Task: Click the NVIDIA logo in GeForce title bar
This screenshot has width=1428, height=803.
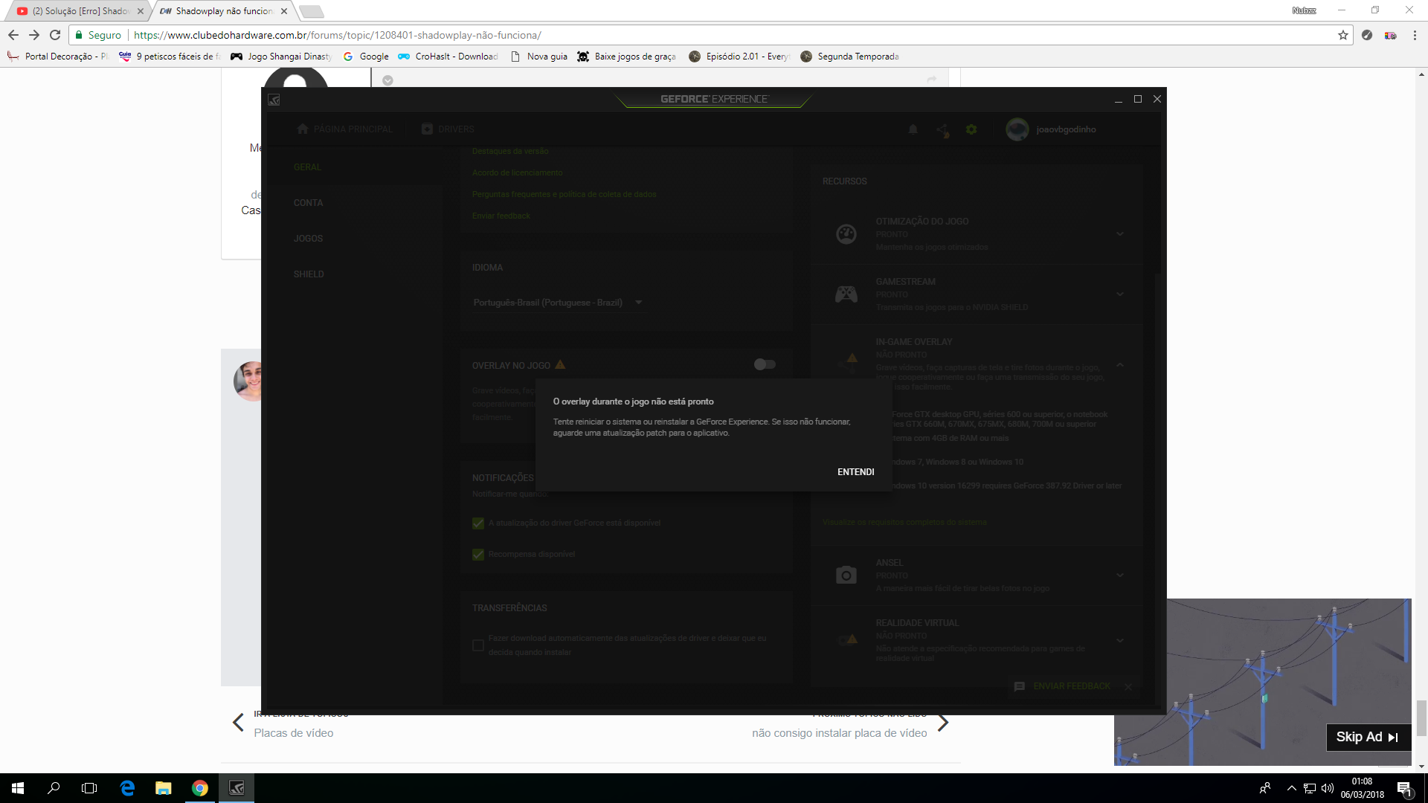Action: pos(274,100)
